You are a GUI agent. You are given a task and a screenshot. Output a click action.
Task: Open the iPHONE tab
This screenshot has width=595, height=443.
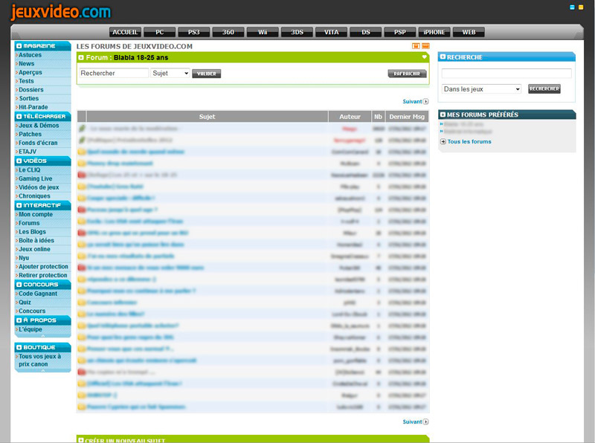434,32
